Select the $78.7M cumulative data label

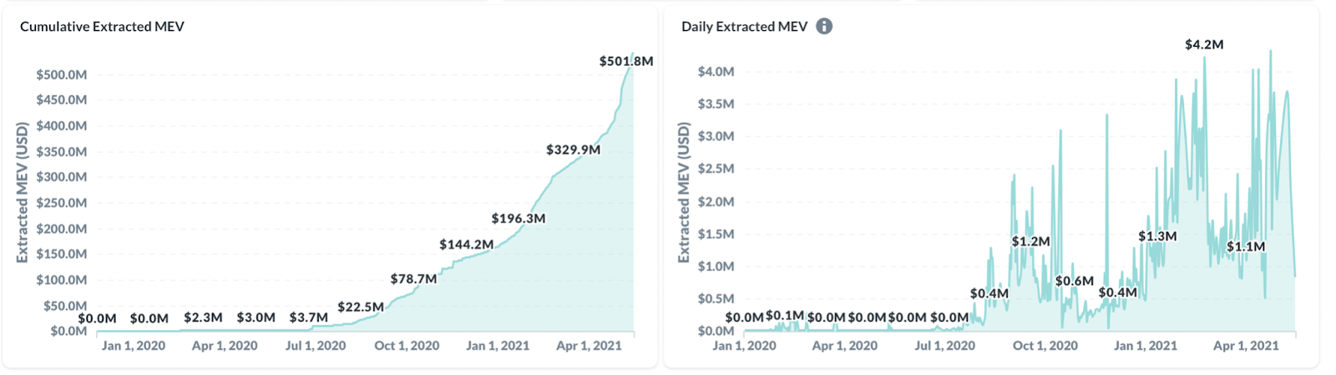pyautogui.click(x=413, y=278)
